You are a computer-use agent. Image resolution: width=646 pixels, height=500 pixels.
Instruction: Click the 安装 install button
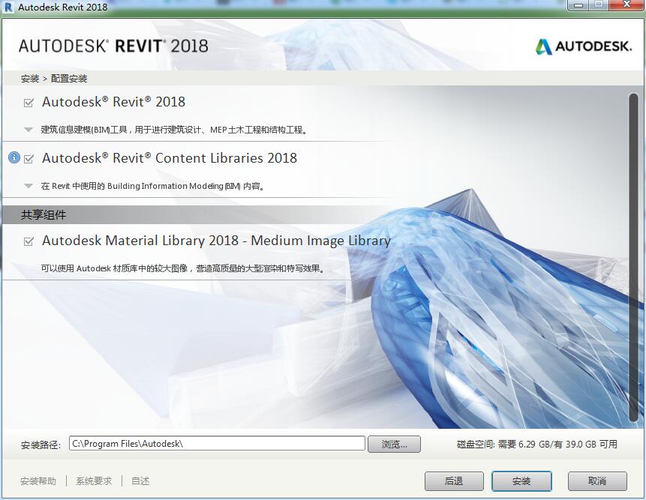pos(521,481)
